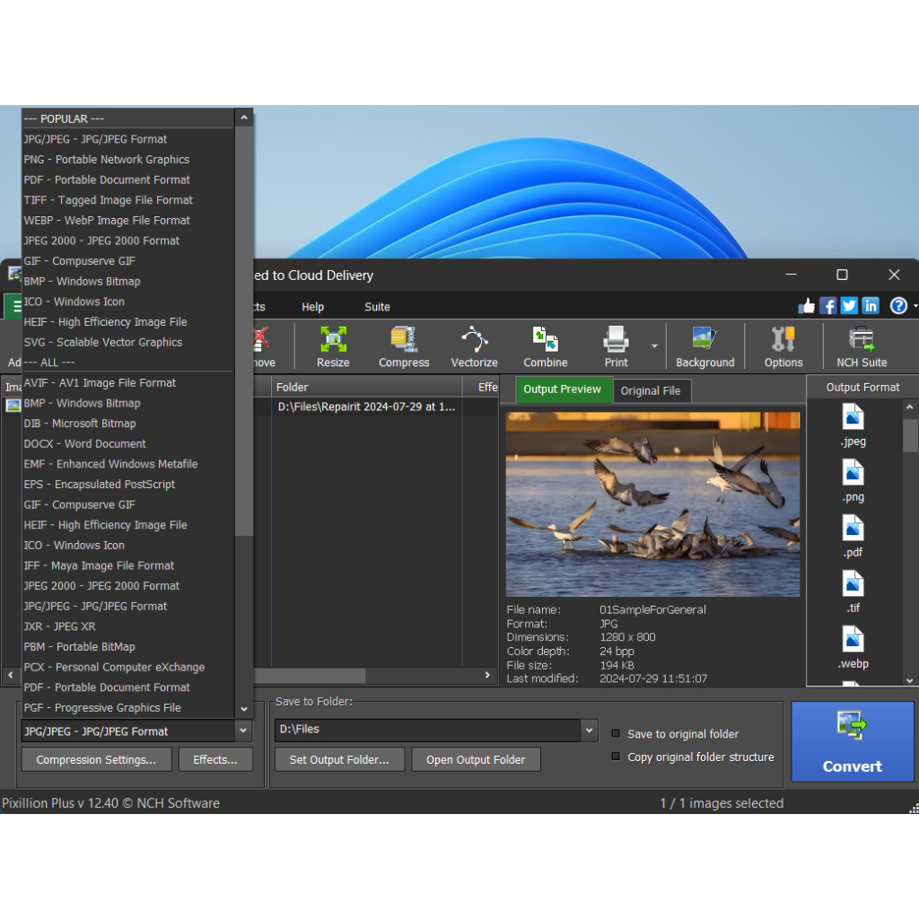Select WEBP format in the dropdown list
Viewport: 919px width, 919px height.
107,221
